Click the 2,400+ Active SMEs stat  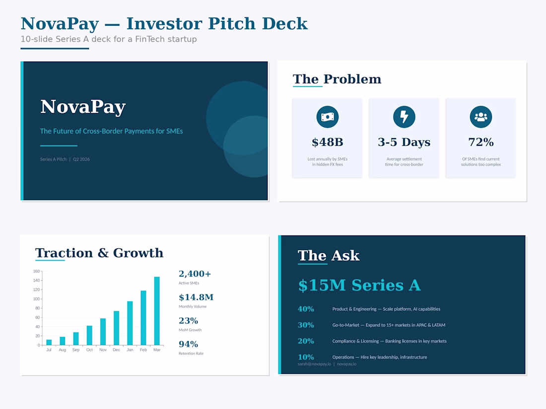click(195, 277)
